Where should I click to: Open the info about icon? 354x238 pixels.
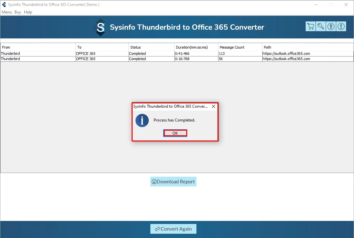coord(341,27)
